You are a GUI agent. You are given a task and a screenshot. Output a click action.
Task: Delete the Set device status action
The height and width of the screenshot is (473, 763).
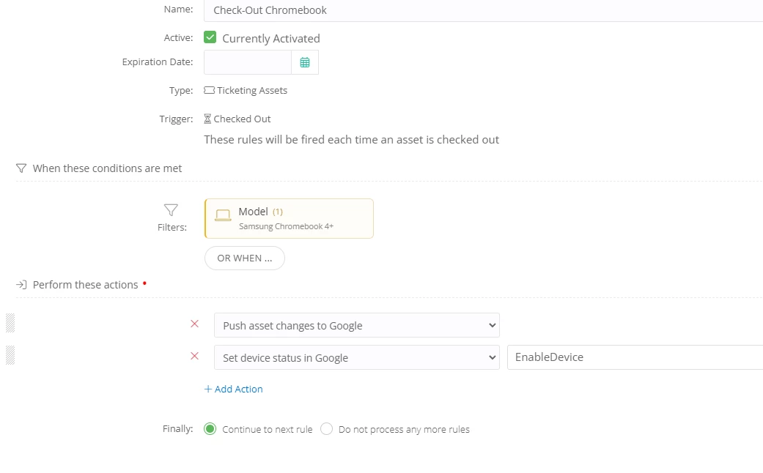pos(194,356)
